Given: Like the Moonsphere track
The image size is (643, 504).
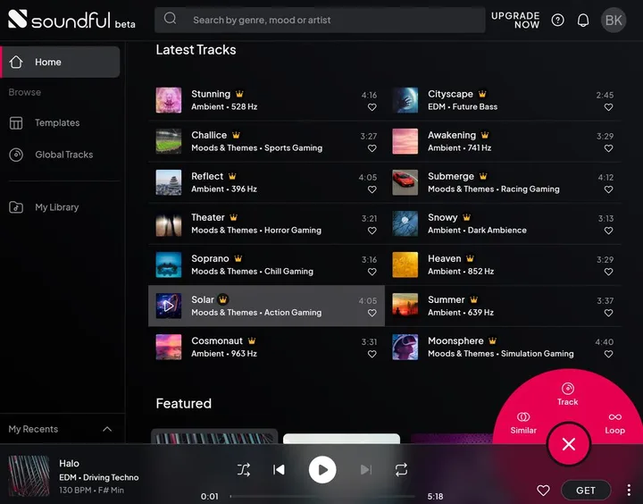Looking at the screenshot, I should point(608,354).
